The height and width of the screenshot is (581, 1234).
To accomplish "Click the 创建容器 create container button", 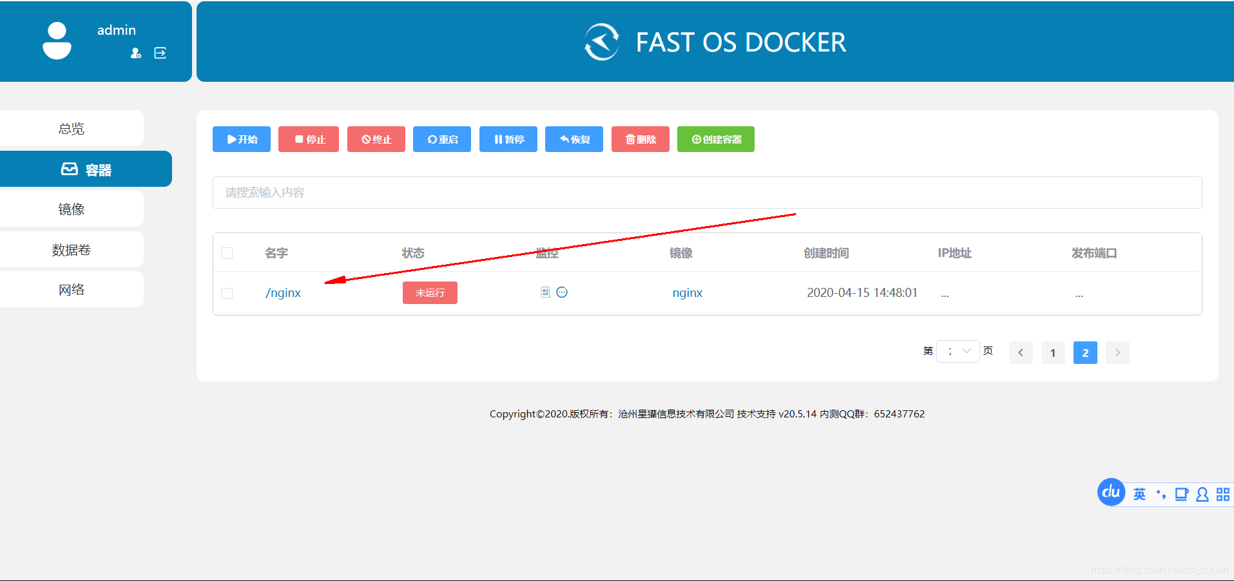I will click(x=716, y=139).
